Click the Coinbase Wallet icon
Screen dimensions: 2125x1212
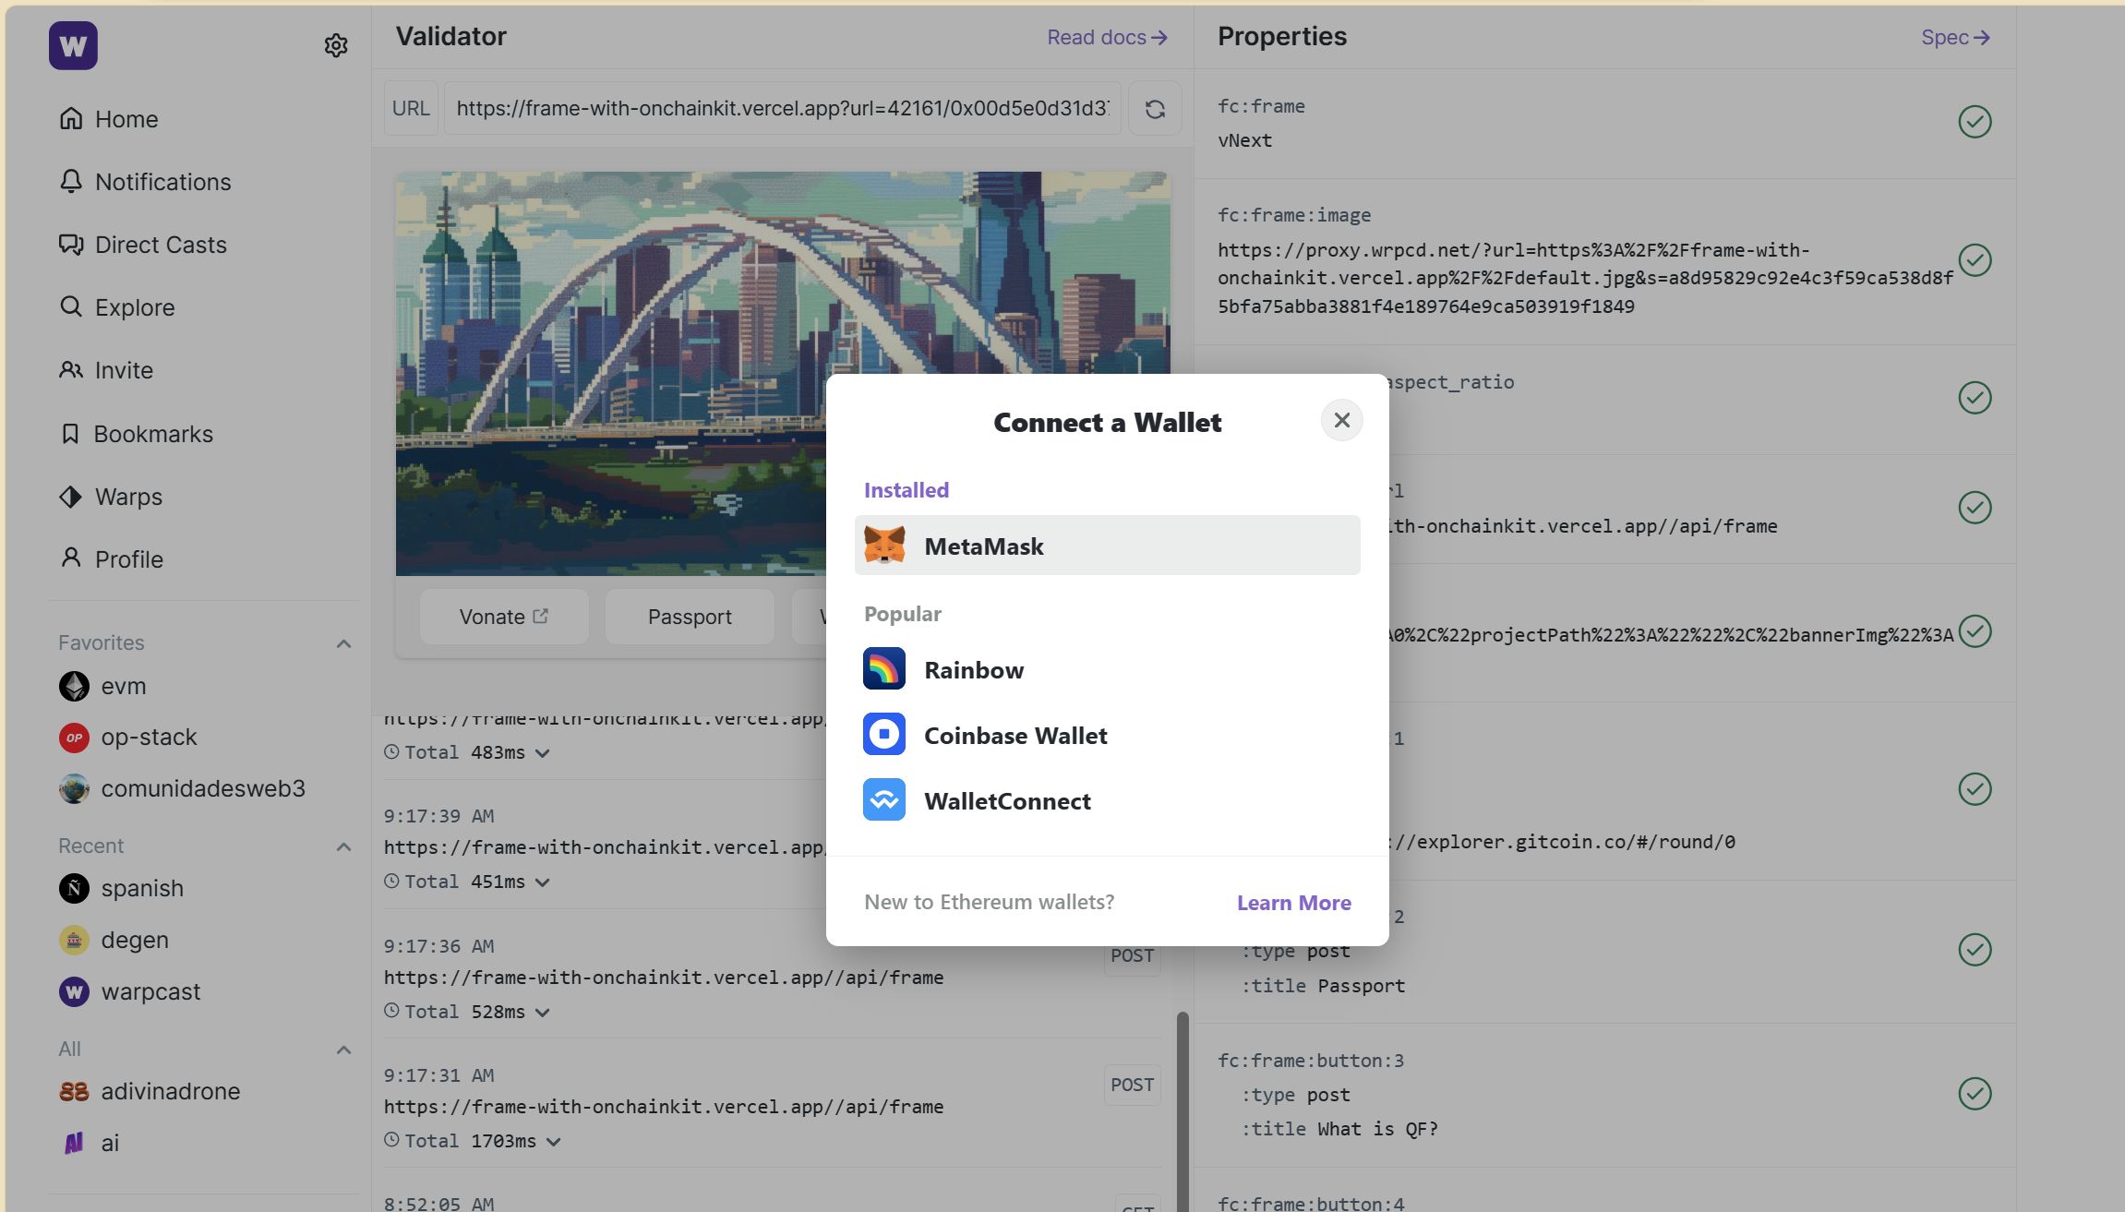(884, 735)
